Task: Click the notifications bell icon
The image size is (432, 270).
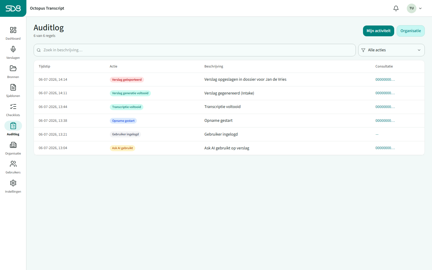Action: coord(396,8)
